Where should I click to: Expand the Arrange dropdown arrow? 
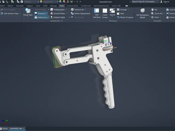point(129,10)
